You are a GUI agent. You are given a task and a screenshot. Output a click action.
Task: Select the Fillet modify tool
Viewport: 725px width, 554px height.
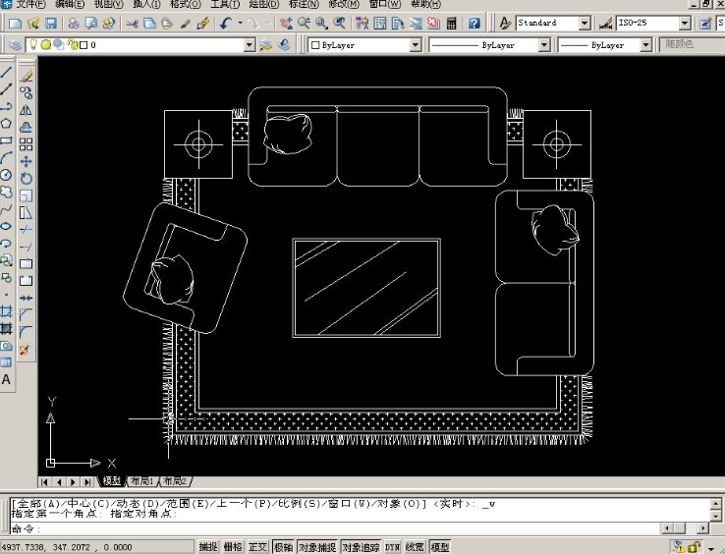27,332
